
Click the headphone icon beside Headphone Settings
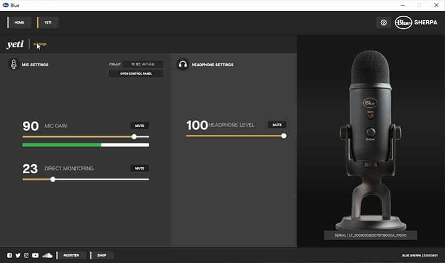coord(183,65)
